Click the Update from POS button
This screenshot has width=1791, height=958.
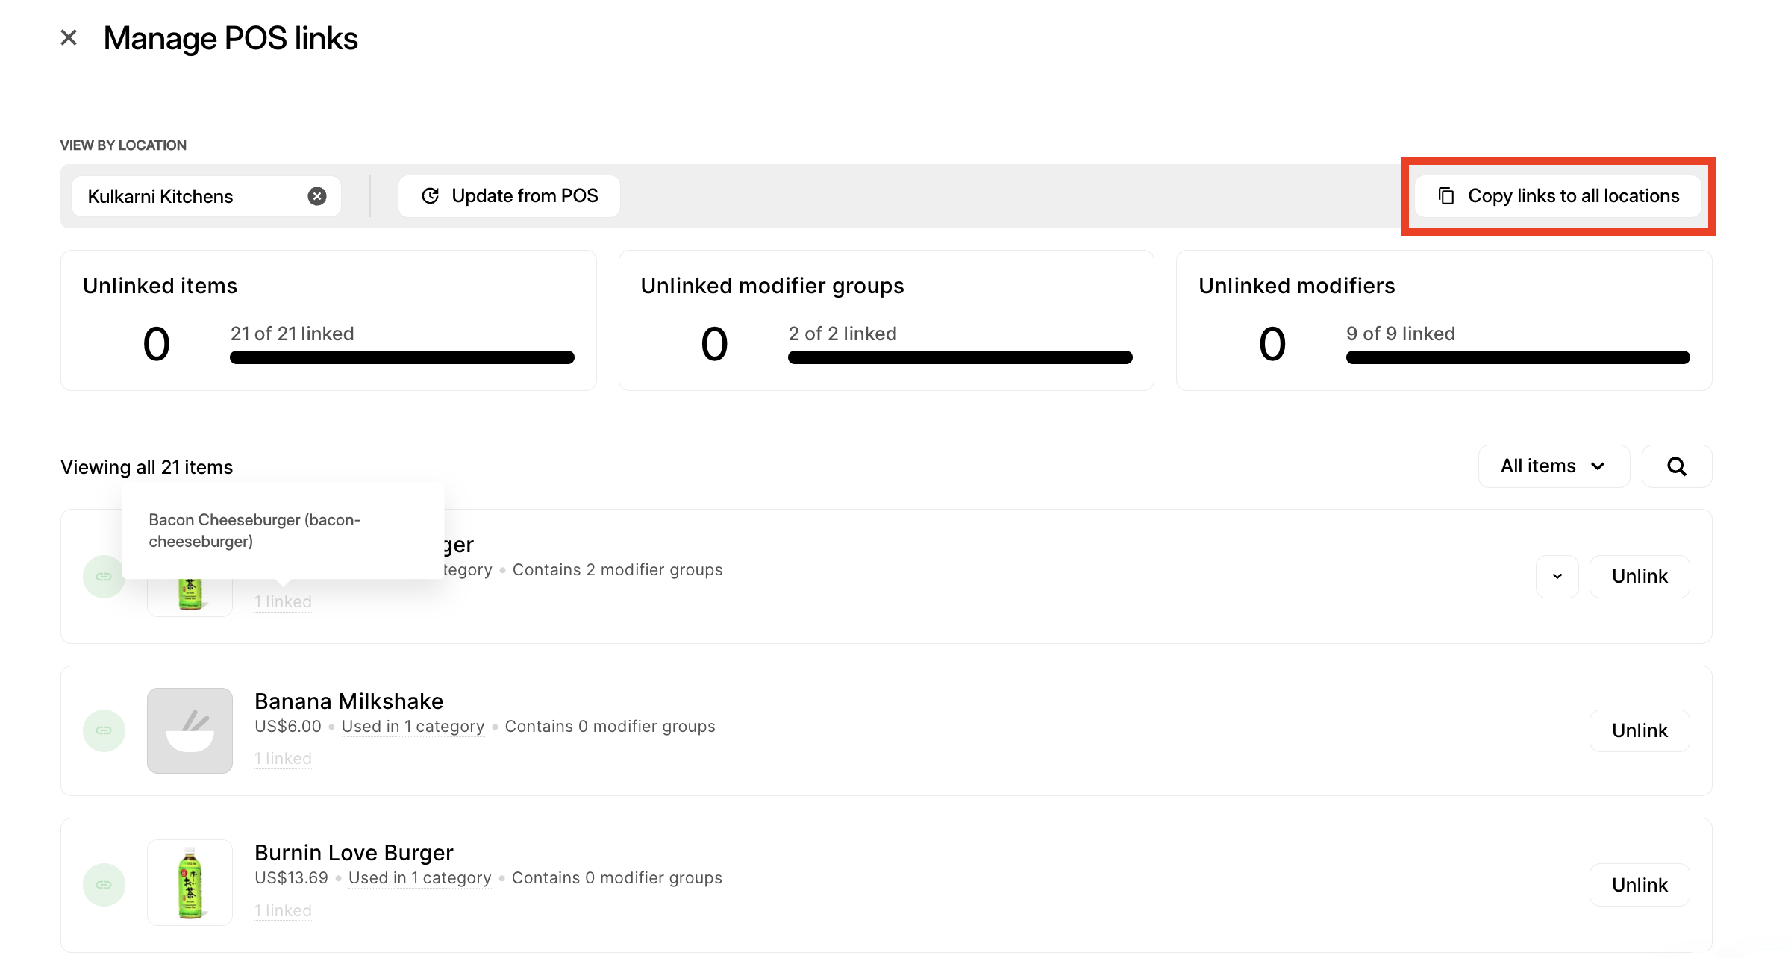(509, 196)
